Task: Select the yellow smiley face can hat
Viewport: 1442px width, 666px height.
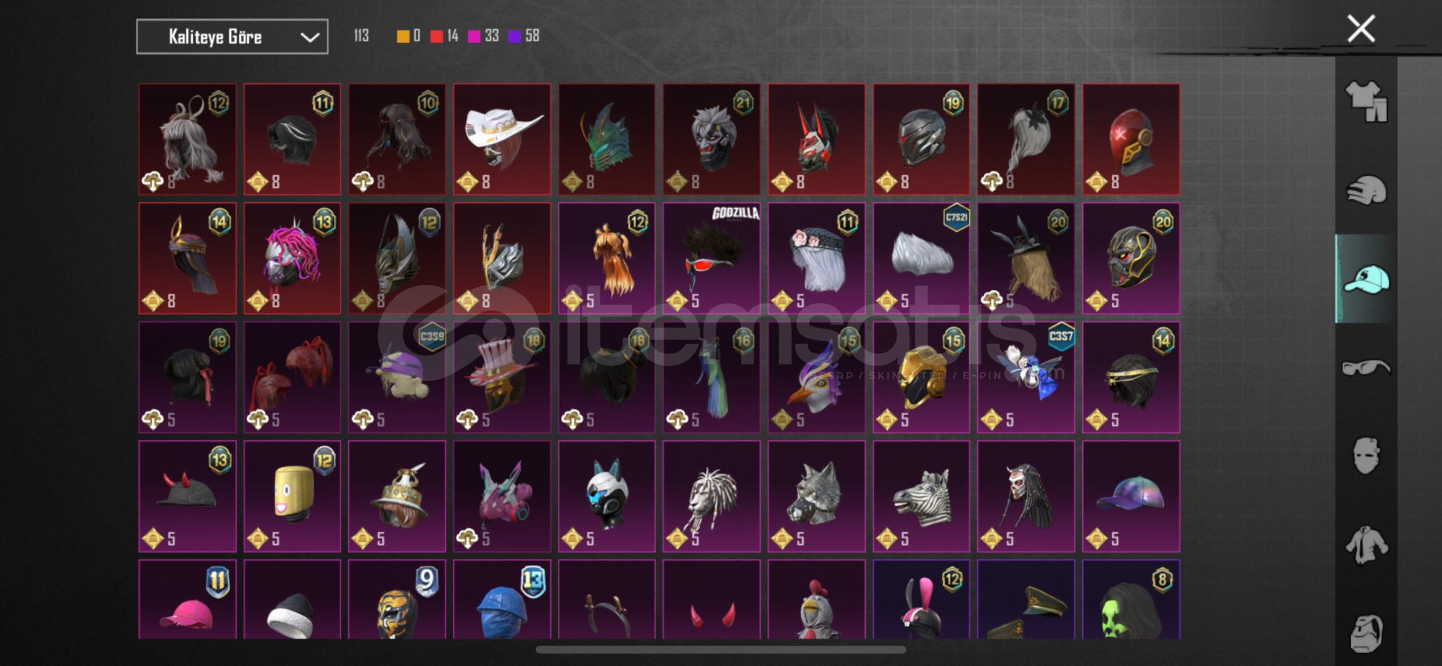Action: pyautogui.click(x=292, y=496)
